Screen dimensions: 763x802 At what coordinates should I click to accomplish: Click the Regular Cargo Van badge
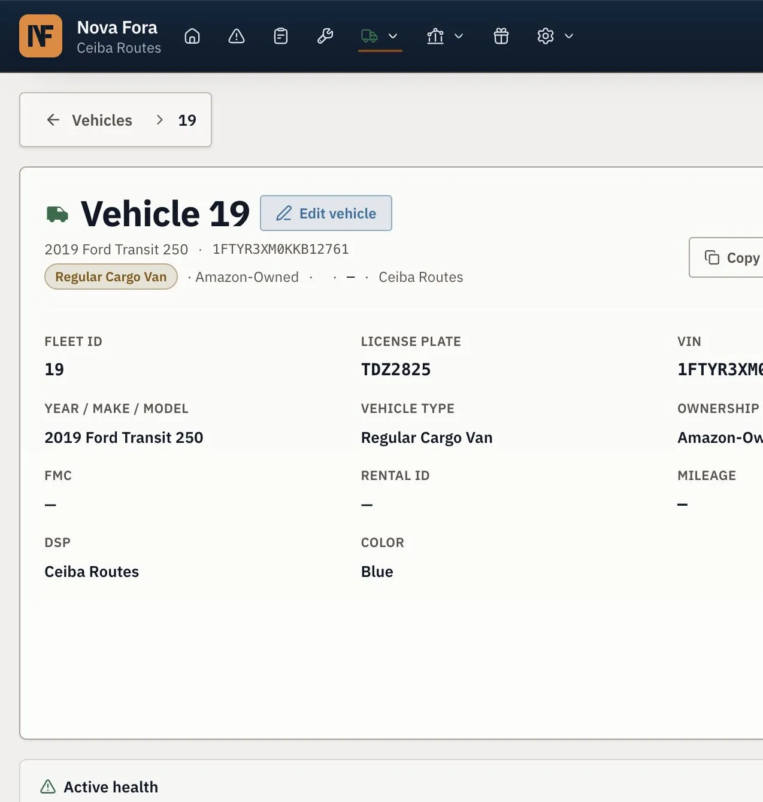tap(111, 277)
